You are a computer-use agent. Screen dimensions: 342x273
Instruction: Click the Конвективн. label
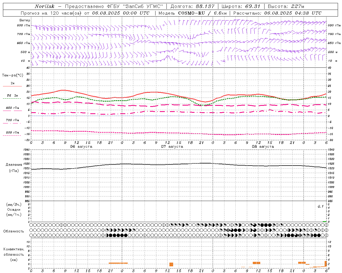point(14,249)
